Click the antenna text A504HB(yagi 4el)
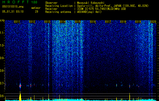159x101 pixels. pyautogui.click(x=89, y=12)
